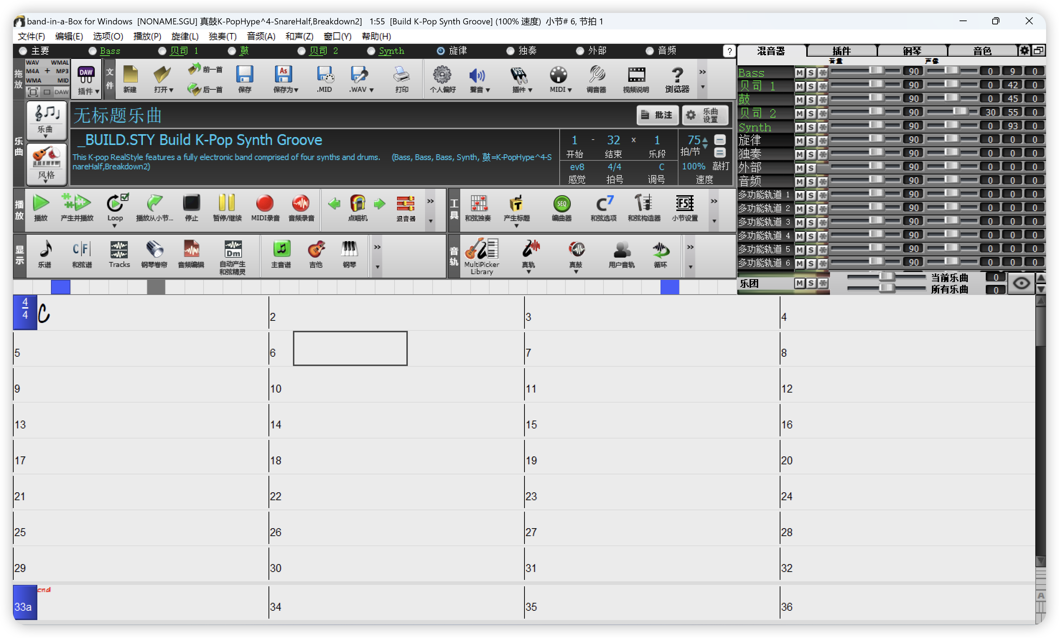Click the 批注 memo button
1059x638 pixels.
coord(657,115)
